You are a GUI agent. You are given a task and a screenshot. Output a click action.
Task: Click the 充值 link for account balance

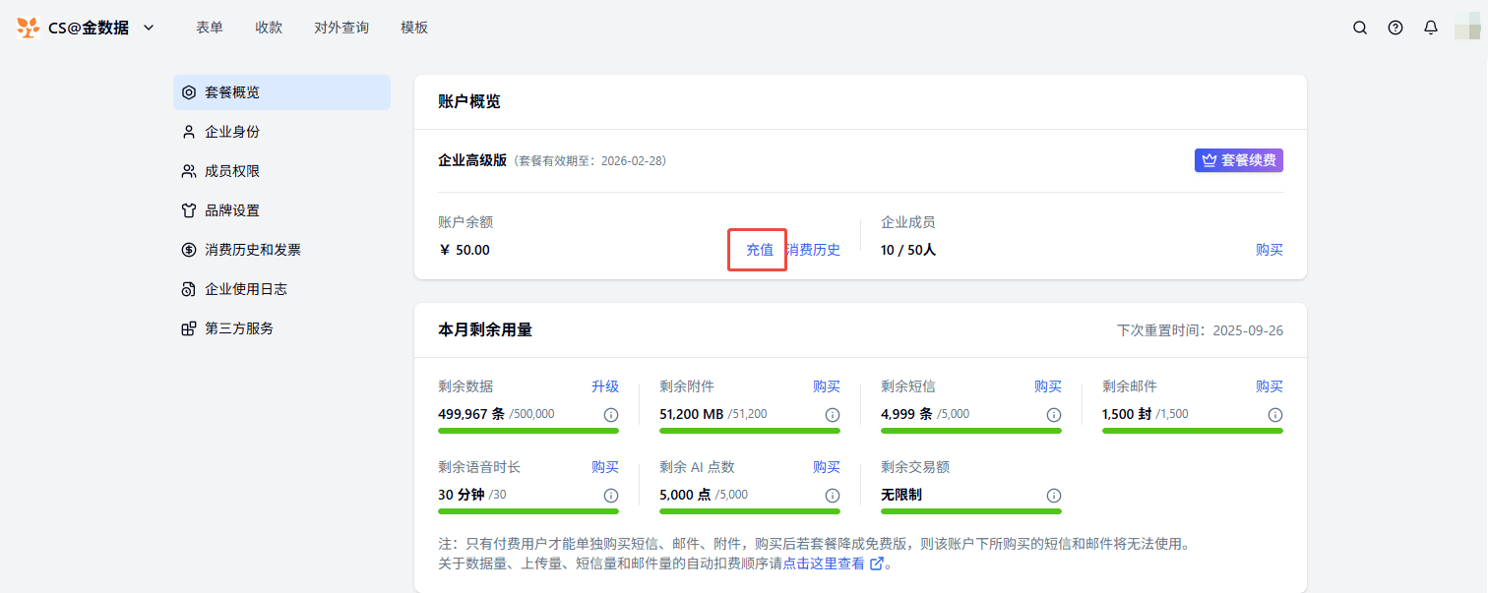coord(759,250)
